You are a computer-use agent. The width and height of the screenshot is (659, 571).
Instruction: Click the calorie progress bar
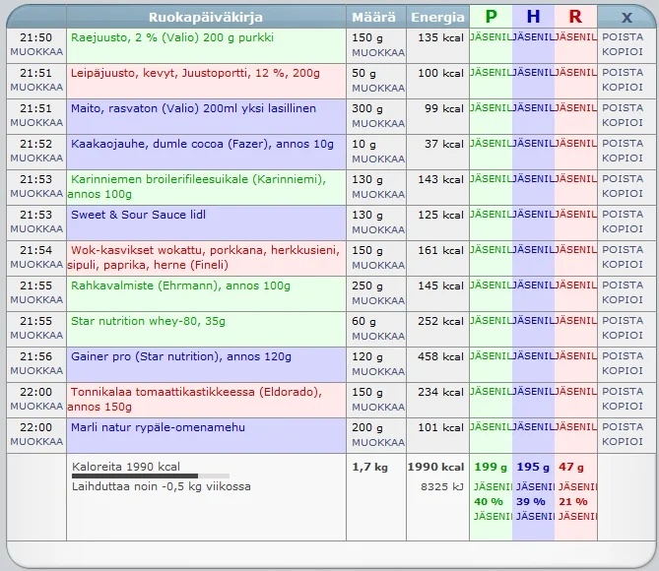pos(148,476)
